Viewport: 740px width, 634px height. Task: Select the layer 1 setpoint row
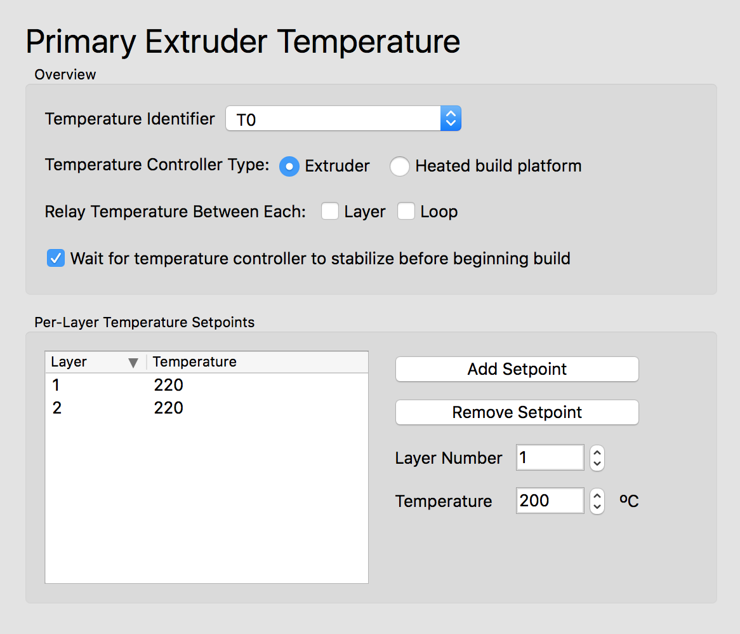206,385
